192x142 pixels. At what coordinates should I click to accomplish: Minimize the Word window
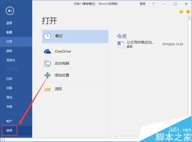pyautogui.click(x=164, y=4)
